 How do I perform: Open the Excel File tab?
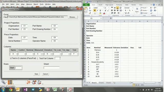click(86, 5)
